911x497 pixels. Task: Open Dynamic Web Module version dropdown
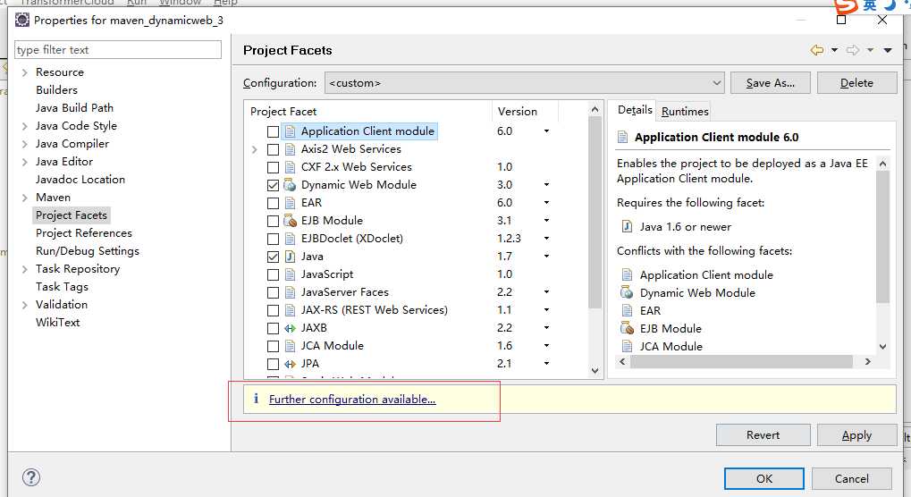click(x=546, y=185)
